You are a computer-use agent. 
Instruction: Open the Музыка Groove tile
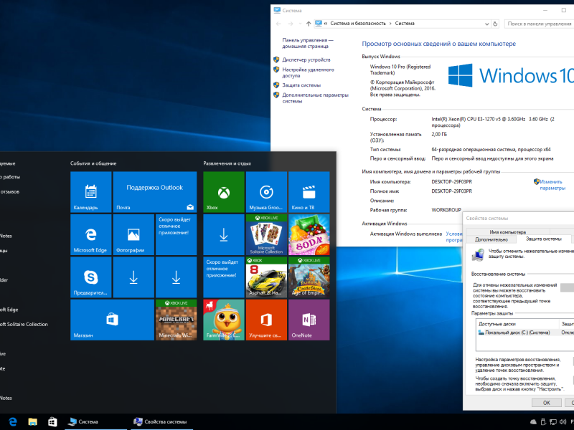click(266, 192)
